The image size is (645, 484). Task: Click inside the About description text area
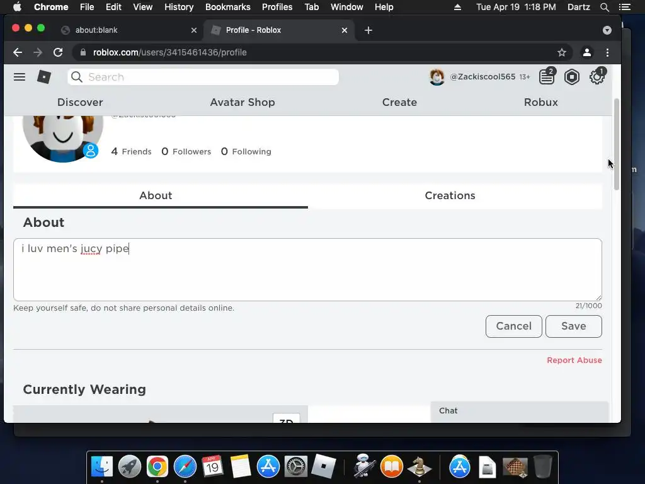click(307, 270)
